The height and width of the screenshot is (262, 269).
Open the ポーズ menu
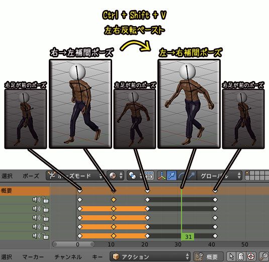(31, 176)
